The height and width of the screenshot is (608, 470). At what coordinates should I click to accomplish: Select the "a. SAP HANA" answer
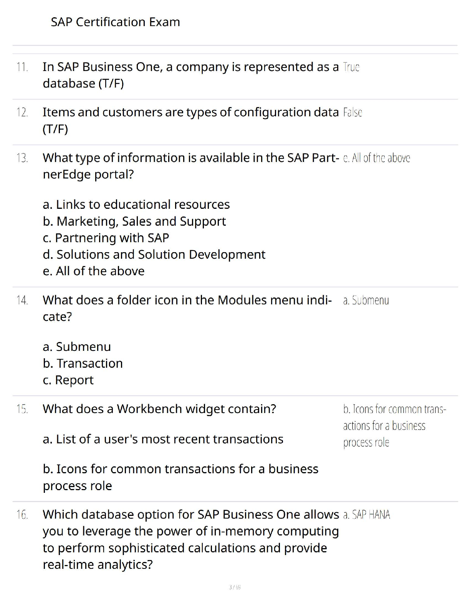367,515
